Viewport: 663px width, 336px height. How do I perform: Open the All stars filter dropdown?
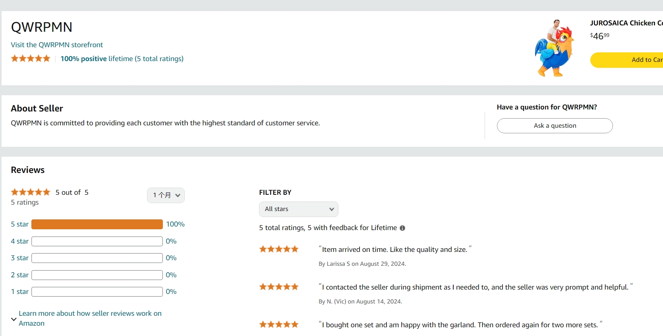[x=298, y=209]
